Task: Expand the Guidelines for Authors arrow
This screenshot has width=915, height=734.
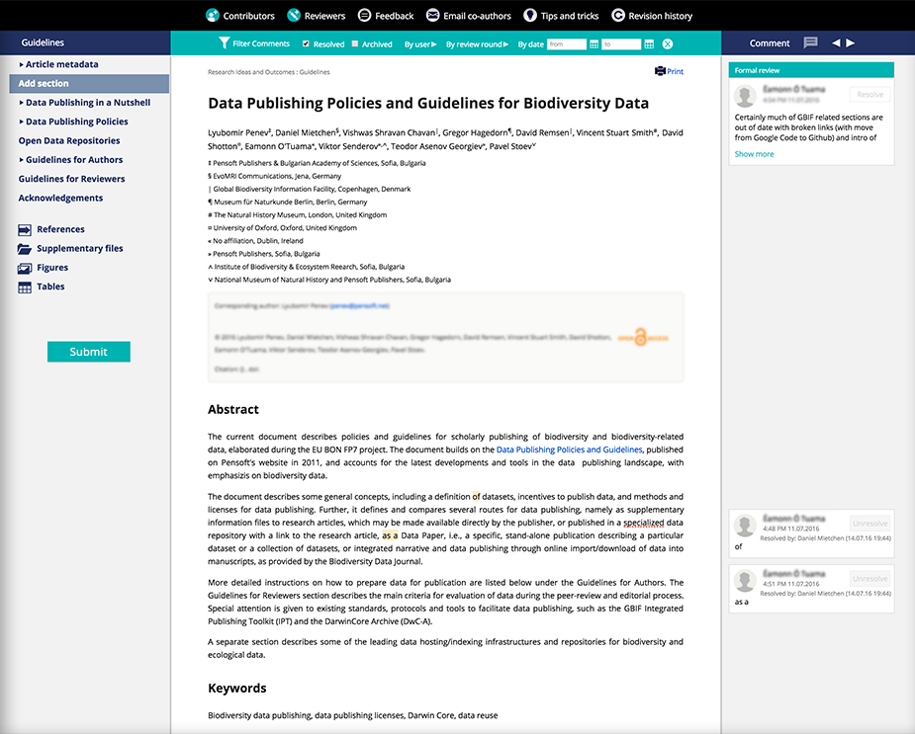Action: tap(21, 160)
